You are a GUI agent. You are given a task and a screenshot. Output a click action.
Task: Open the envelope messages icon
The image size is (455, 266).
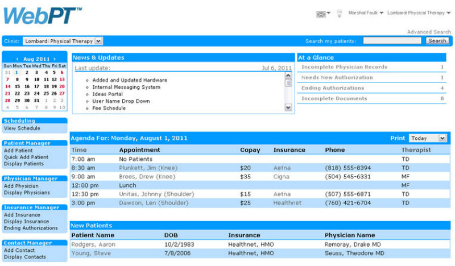[321, 14]
